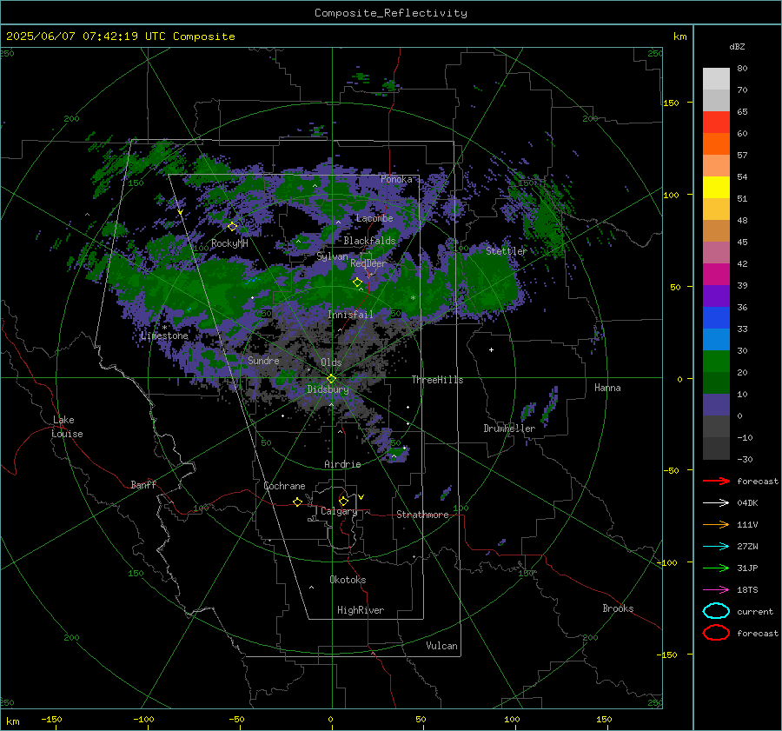Click the cyan 'current' ellipse in legend
Image resolution: width=782 pixels, height=731 pixels.
click(716, 611)
